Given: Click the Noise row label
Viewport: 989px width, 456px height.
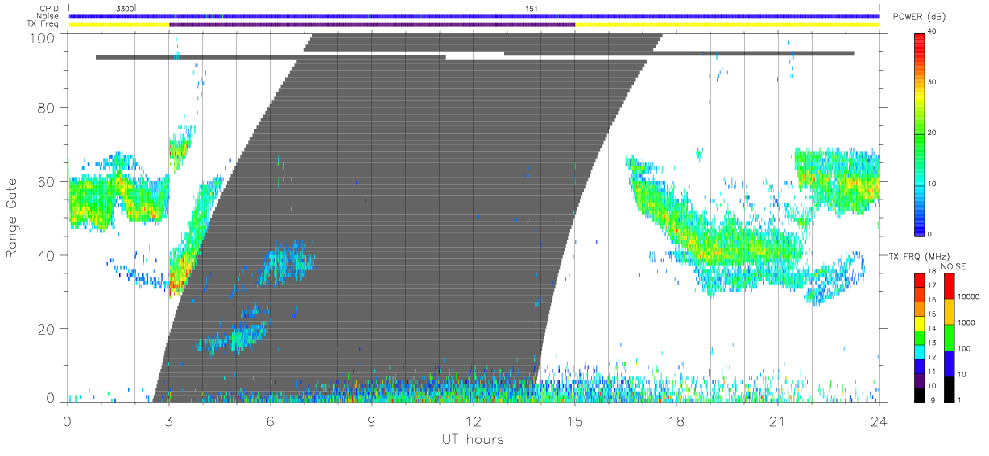Looking at the screenshot, I should pyautogui.click(x=48, y=16).
